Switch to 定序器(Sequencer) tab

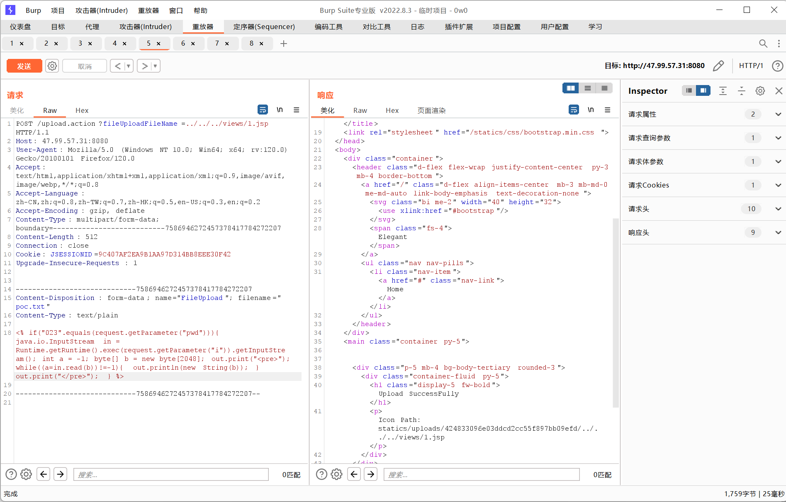[x=264, y=27]
